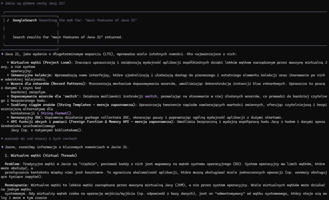
Task: Click the user prompt "powiedz mi coś więcej"
Action: pyautogui.click(x=41, y=139)
